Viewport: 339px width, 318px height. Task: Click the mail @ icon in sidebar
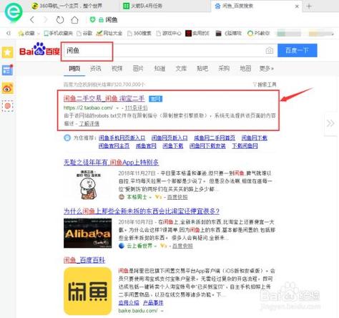[x=8, y=106]
